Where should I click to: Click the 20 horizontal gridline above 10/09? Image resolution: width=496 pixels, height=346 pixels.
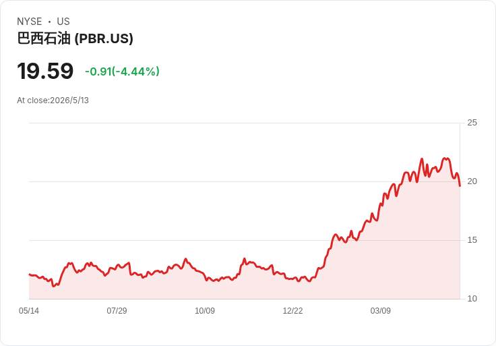coord(205,181)
